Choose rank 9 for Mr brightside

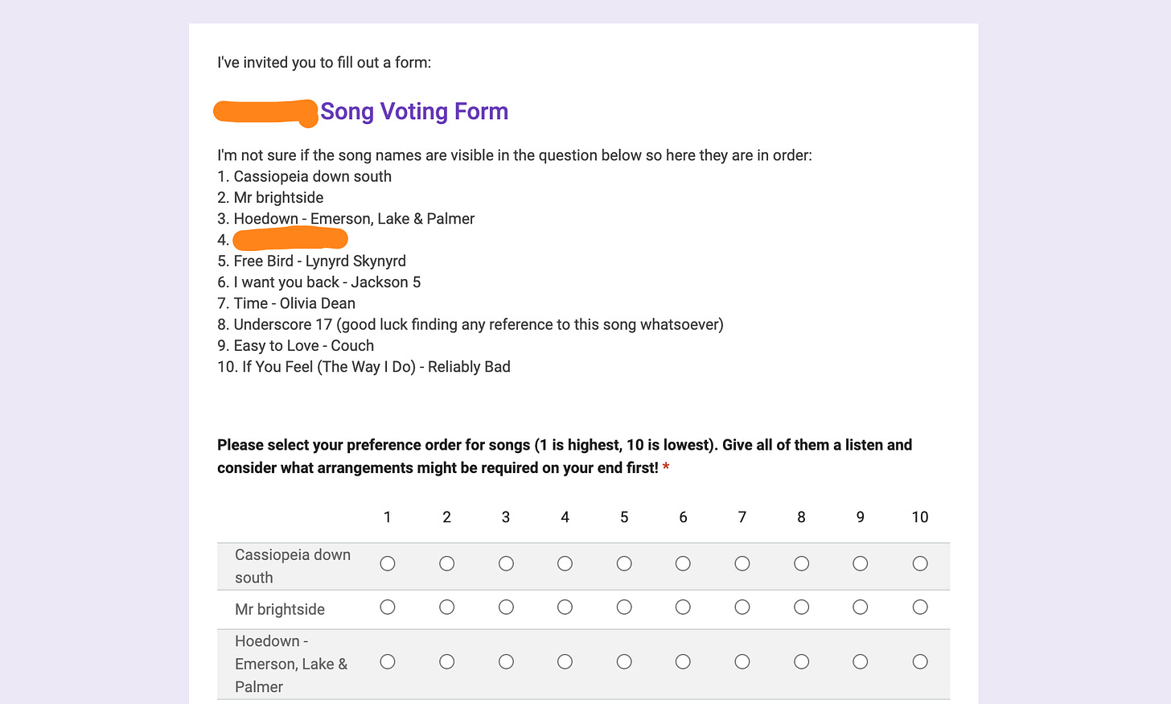pos(861,607)
